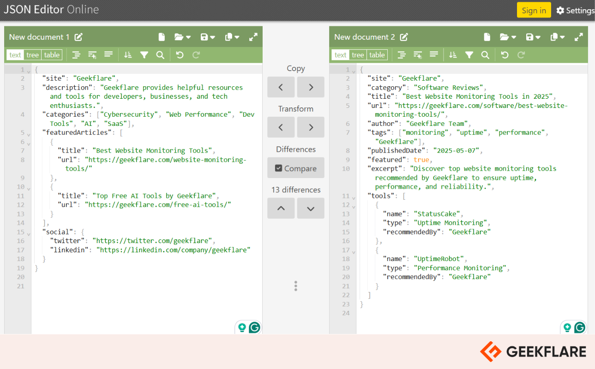Collapse the object on right line 17
595x369 pixels.
point(354,252)
